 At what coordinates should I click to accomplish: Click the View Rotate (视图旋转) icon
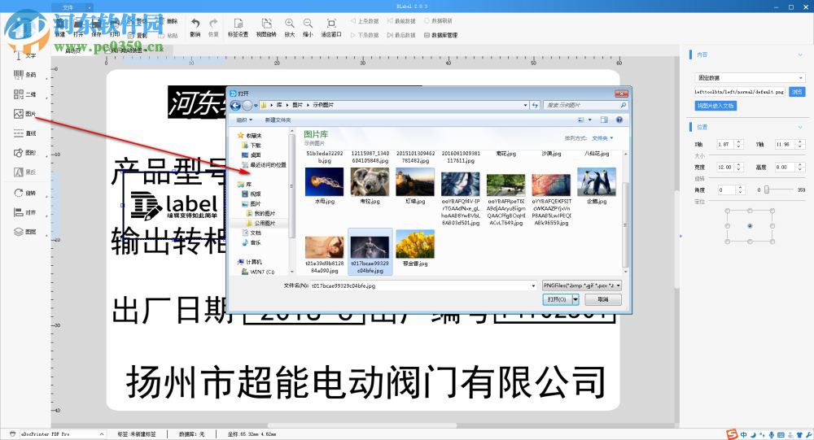pos(266,28)
